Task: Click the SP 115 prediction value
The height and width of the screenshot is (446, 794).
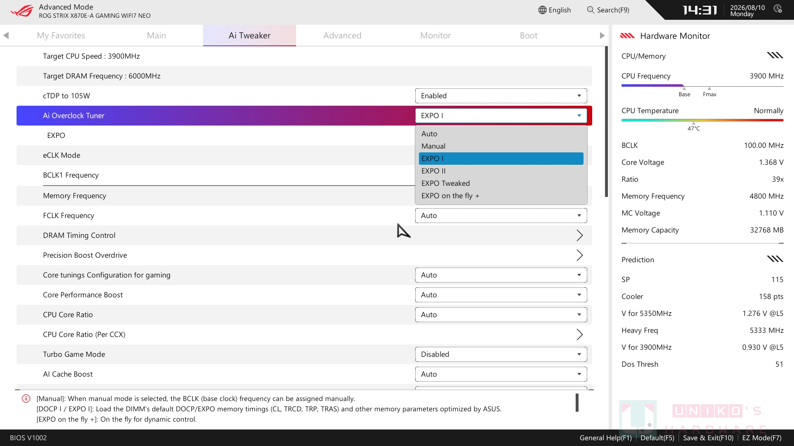Action: (x=777, y=280)
